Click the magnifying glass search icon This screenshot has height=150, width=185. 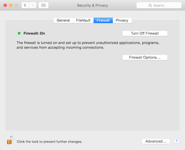coord(150,6)
